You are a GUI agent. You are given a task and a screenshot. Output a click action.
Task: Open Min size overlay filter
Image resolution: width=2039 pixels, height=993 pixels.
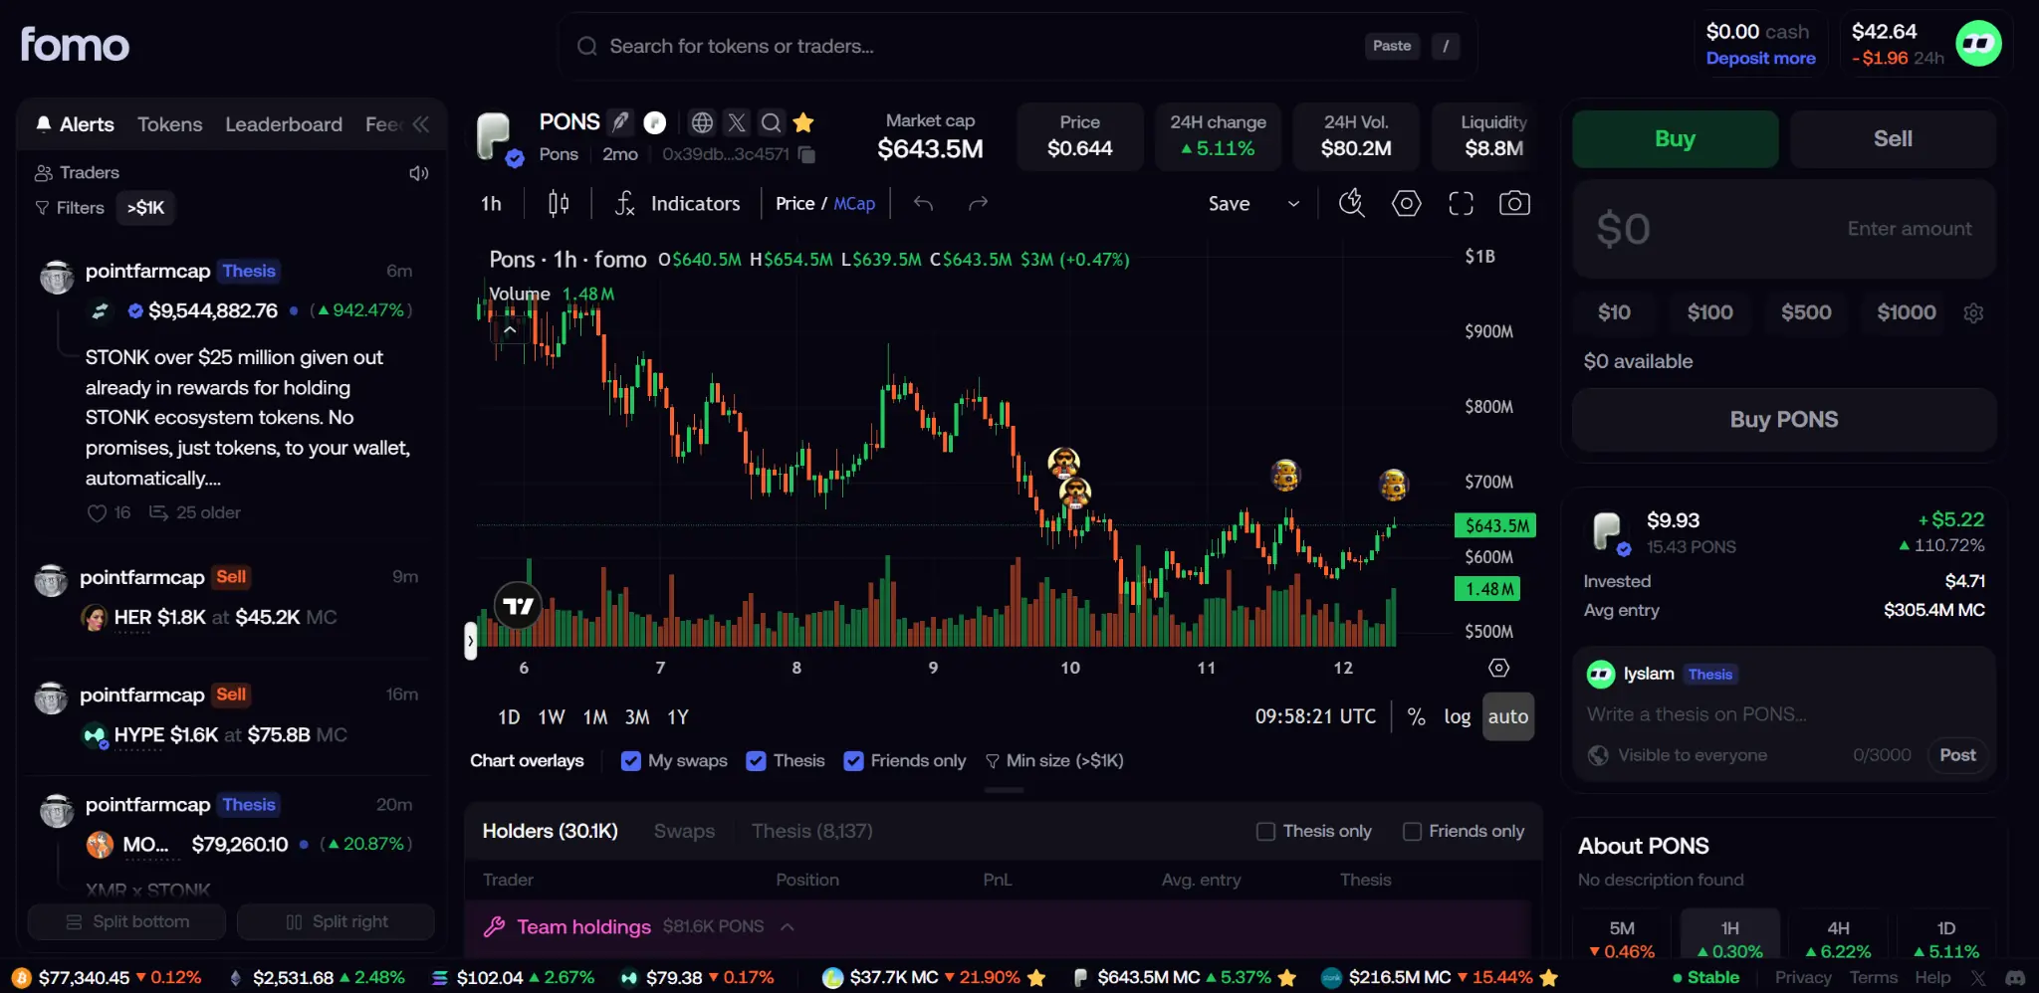pyautogui.click(x=1054, y=761)
